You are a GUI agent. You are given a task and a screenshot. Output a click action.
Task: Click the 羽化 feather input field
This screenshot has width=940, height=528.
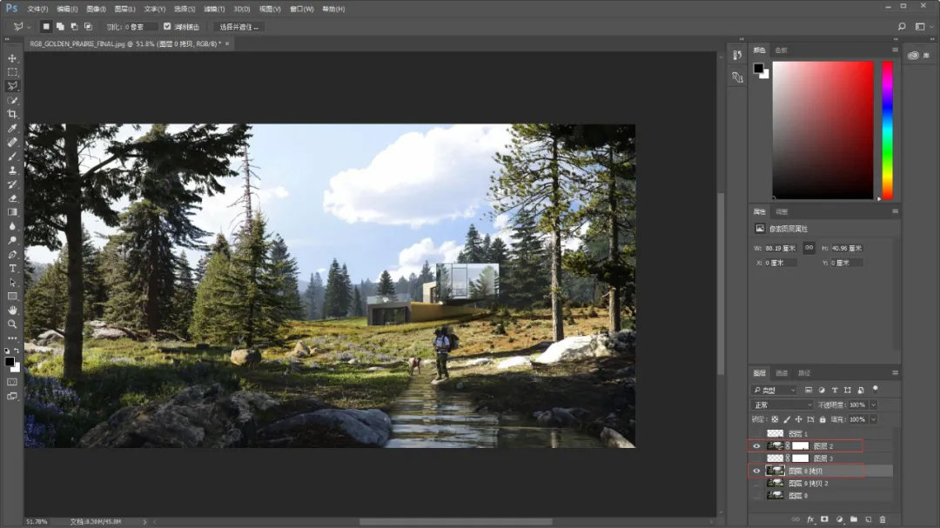coord(142,27)
